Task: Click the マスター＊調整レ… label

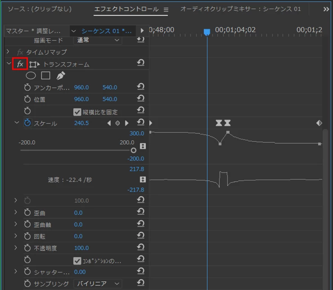Action: pyautogui.click(x=33, y=31)
